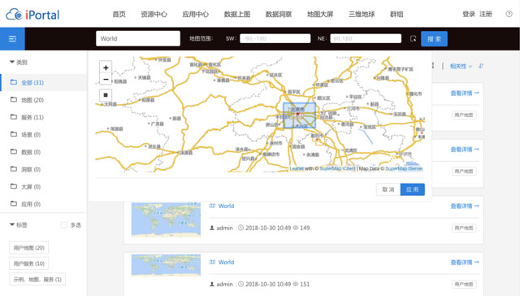Click the World search input field
This screenshot has height=296, width=520.
pos(138,38)
